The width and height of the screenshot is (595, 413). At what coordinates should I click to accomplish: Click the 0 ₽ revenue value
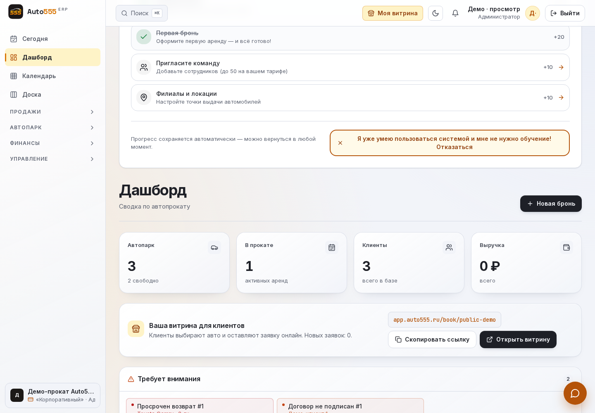tap(490, 266)
